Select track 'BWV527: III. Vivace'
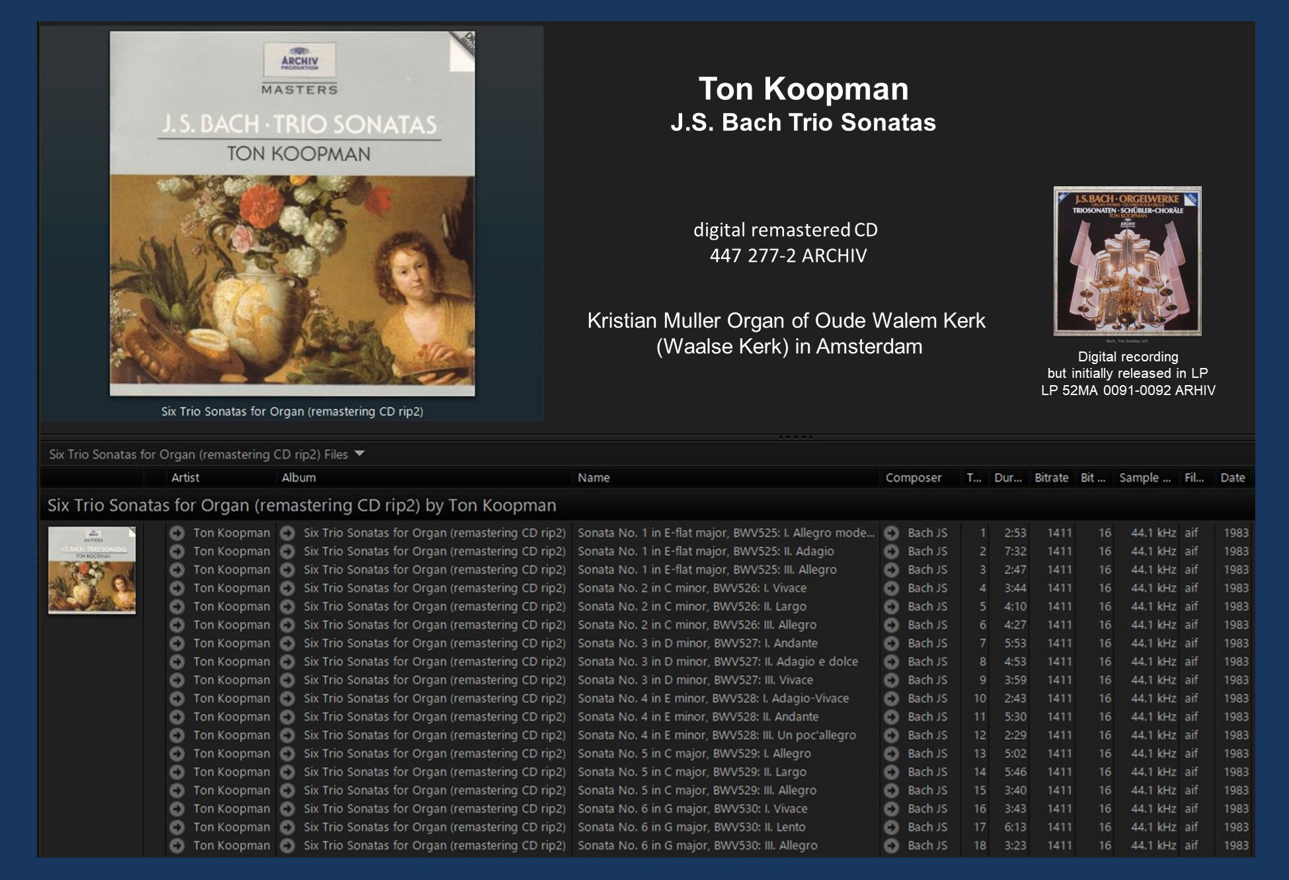Viewport: 1289px width, 880px height. (x=695, y=680)
